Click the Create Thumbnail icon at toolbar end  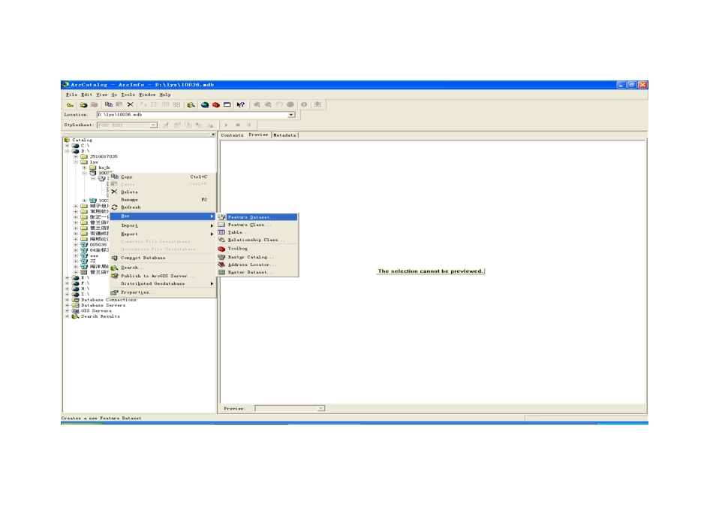(x=318, y=104)
